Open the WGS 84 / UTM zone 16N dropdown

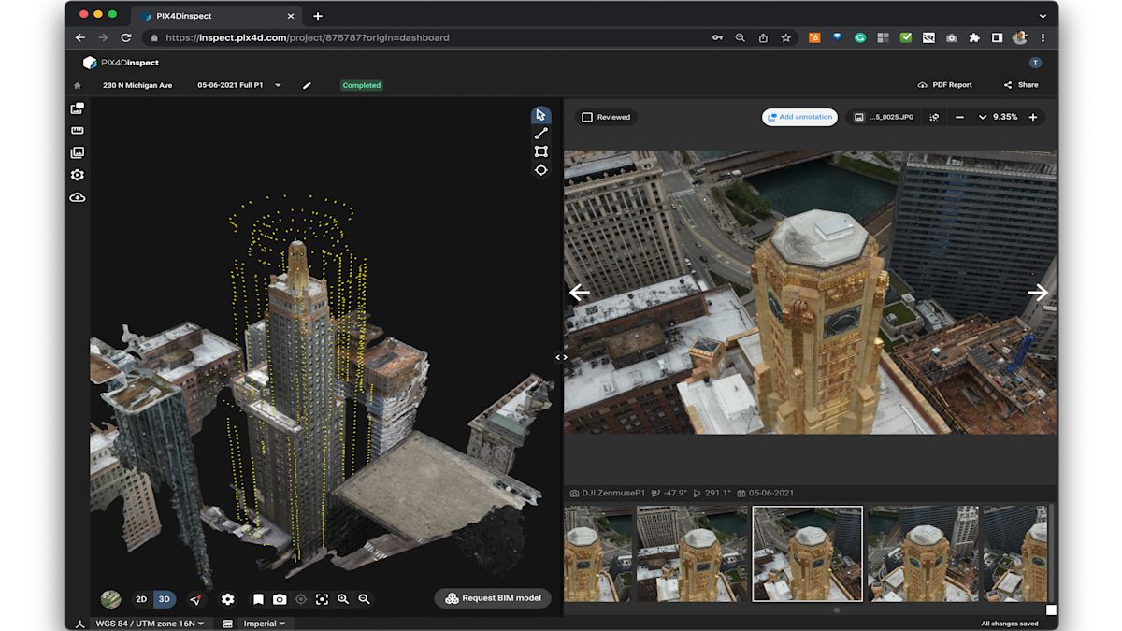[151, 623]
